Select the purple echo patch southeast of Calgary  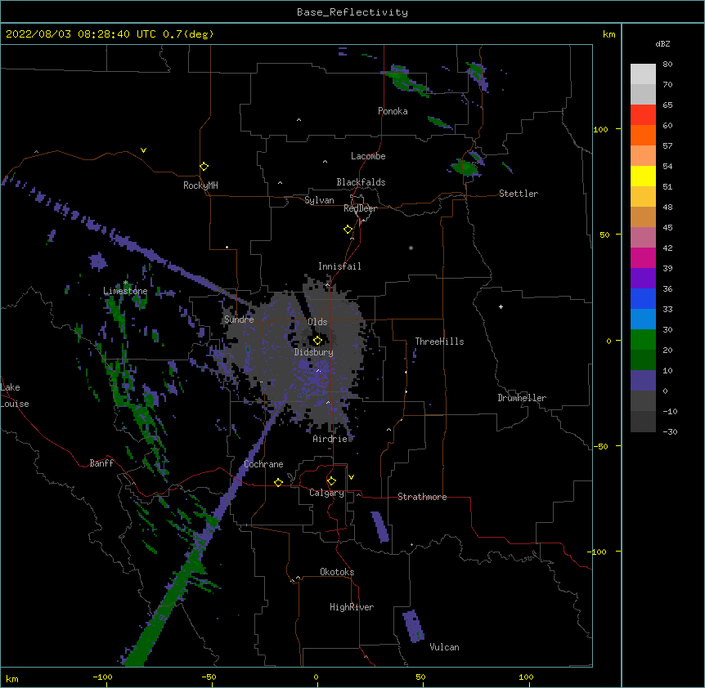[380, 527]
